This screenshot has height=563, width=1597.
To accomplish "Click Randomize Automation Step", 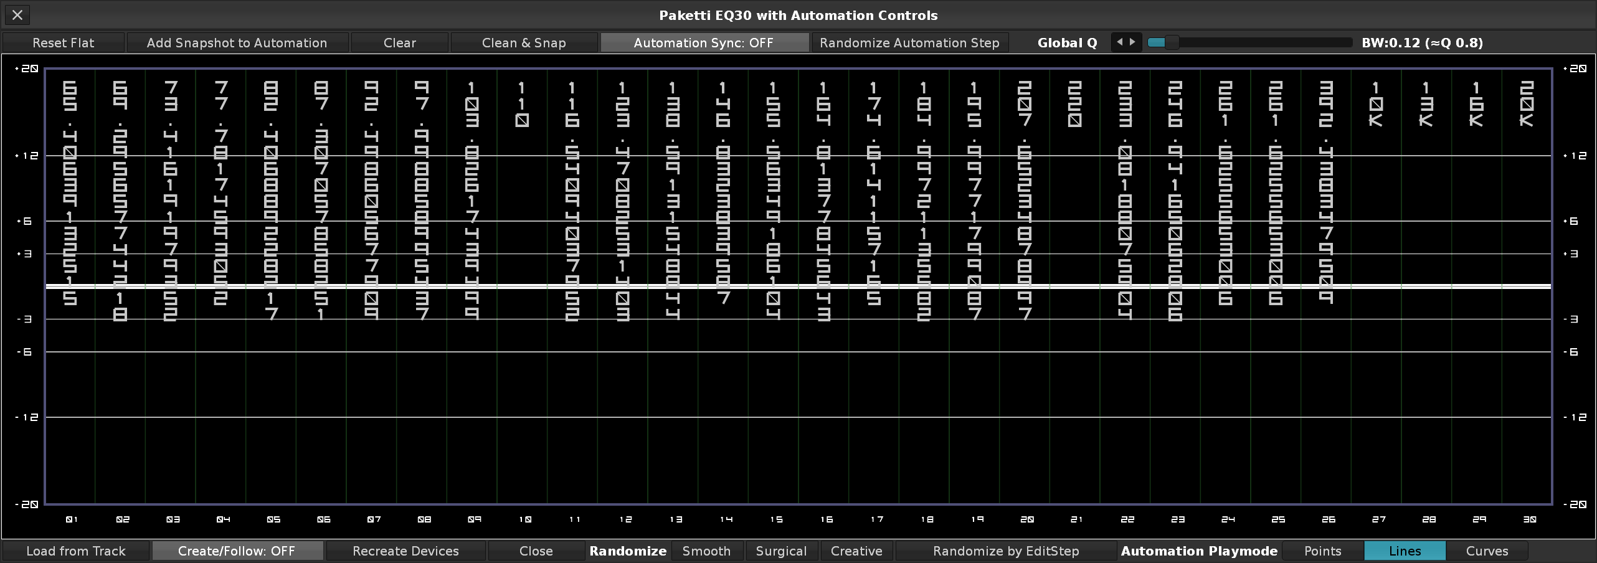I will [x=909, y=43].
